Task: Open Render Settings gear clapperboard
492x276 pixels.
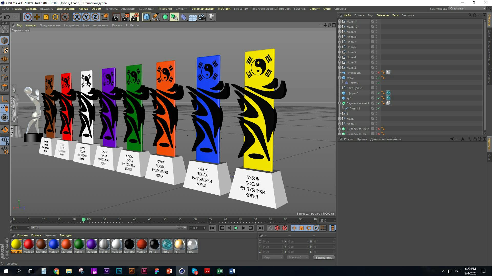Action: click(135, 17)
